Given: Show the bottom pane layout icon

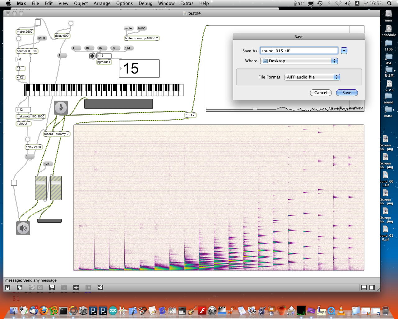Looking at the screenshot, I should click(x=364, y=288).
